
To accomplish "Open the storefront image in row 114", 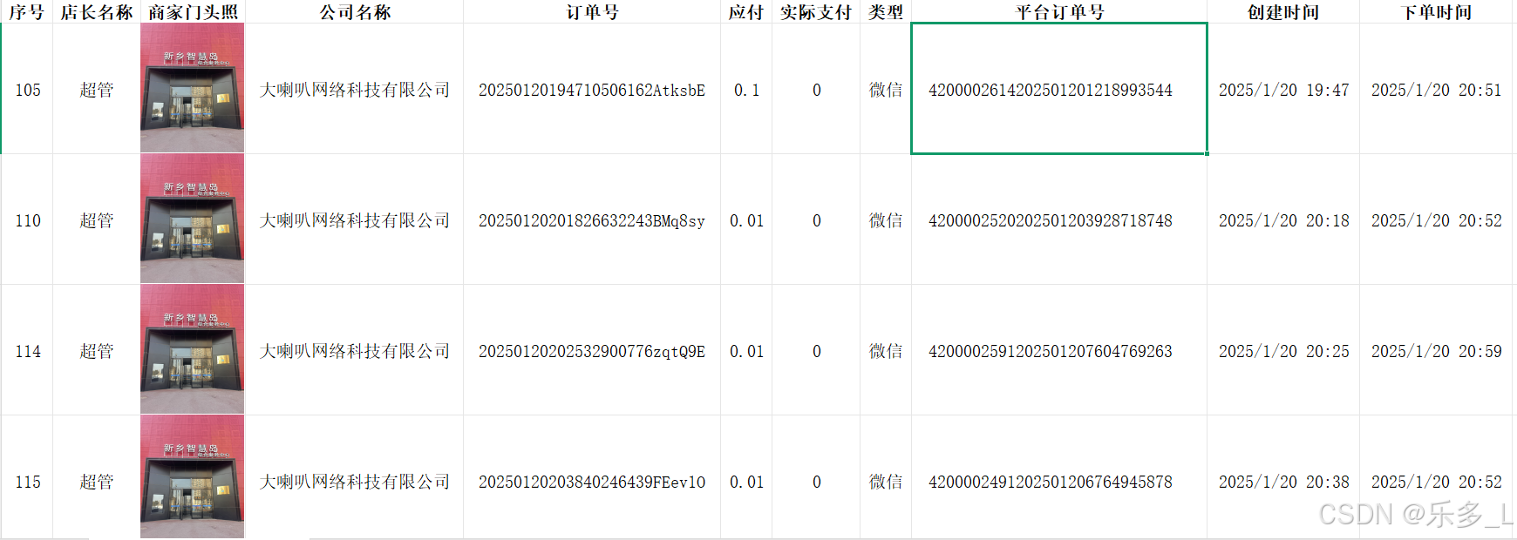I will (x=192, y=349).
